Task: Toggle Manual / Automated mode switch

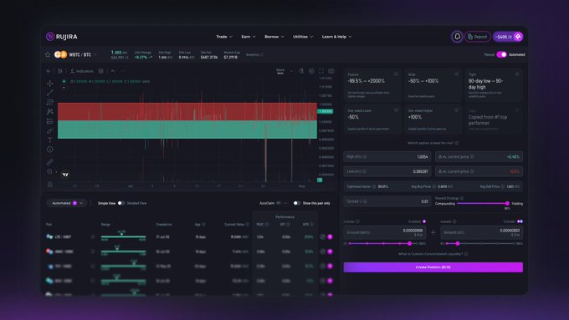Action: 501,54
